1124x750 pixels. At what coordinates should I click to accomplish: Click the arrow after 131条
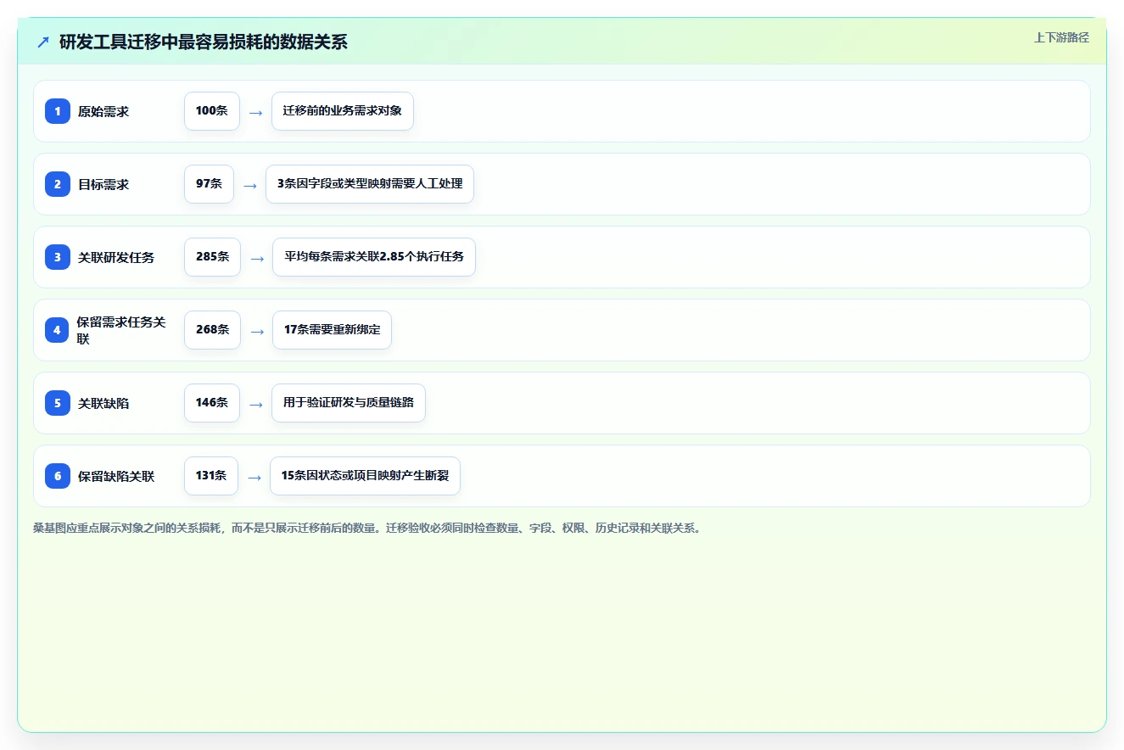(254, 477)
